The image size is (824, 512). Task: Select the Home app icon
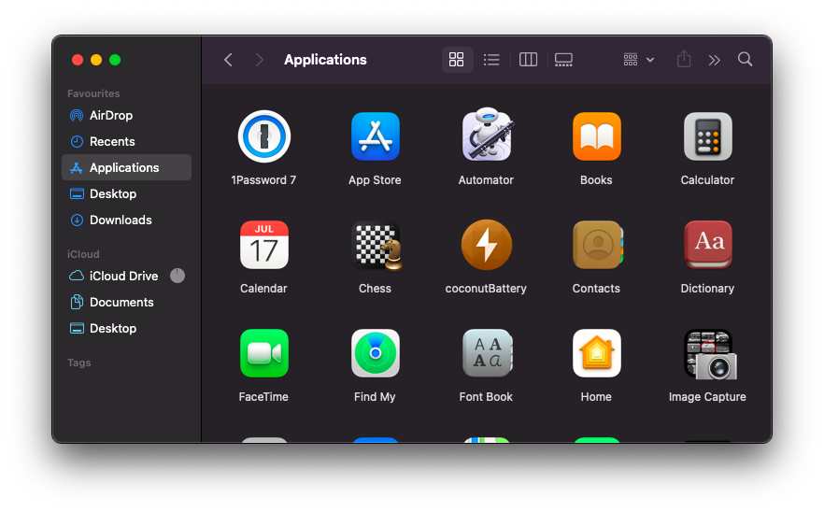(x=596, y=353)
